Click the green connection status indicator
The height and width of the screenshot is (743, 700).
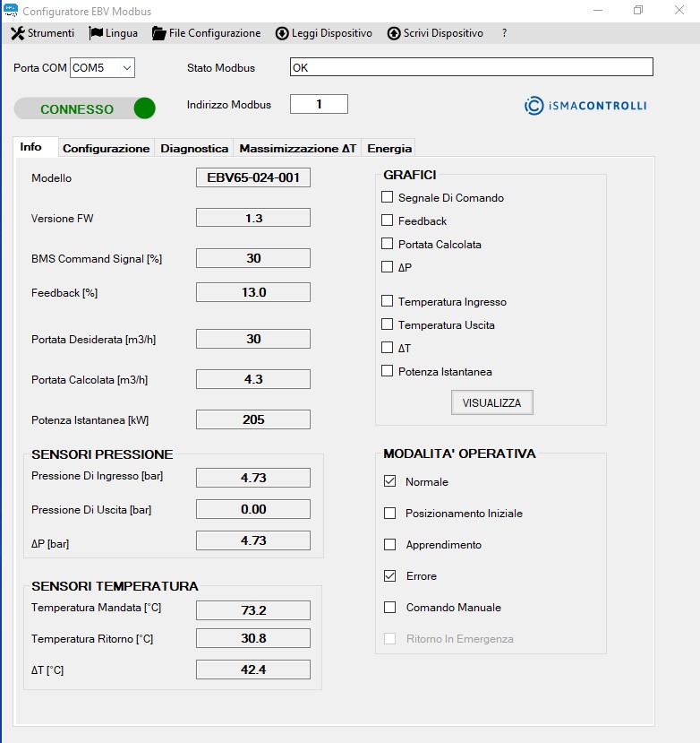click(x=144, y=108)
